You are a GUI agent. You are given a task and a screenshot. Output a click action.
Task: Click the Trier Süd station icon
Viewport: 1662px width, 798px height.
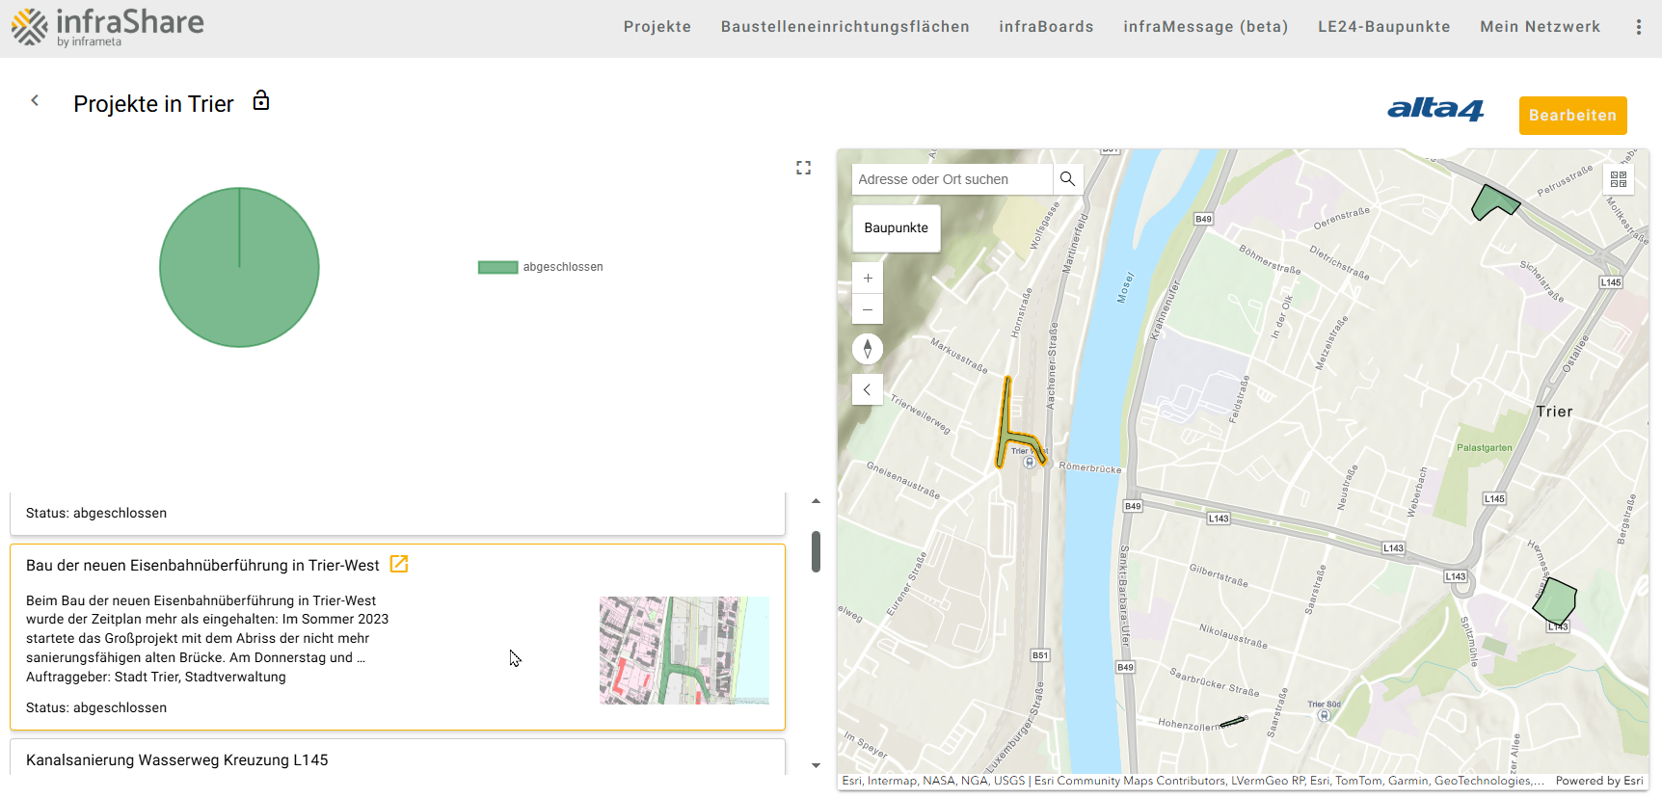(1324, 715)
